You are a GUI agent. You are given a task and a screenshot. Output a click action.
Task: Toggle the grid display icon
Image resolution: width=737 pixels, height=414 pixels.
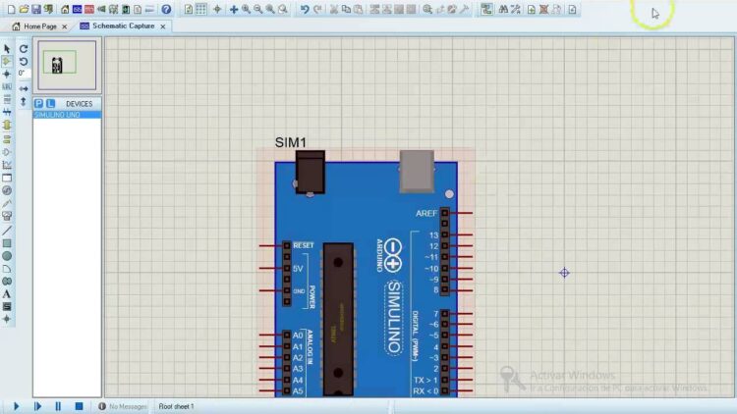[x=200, y=10]
